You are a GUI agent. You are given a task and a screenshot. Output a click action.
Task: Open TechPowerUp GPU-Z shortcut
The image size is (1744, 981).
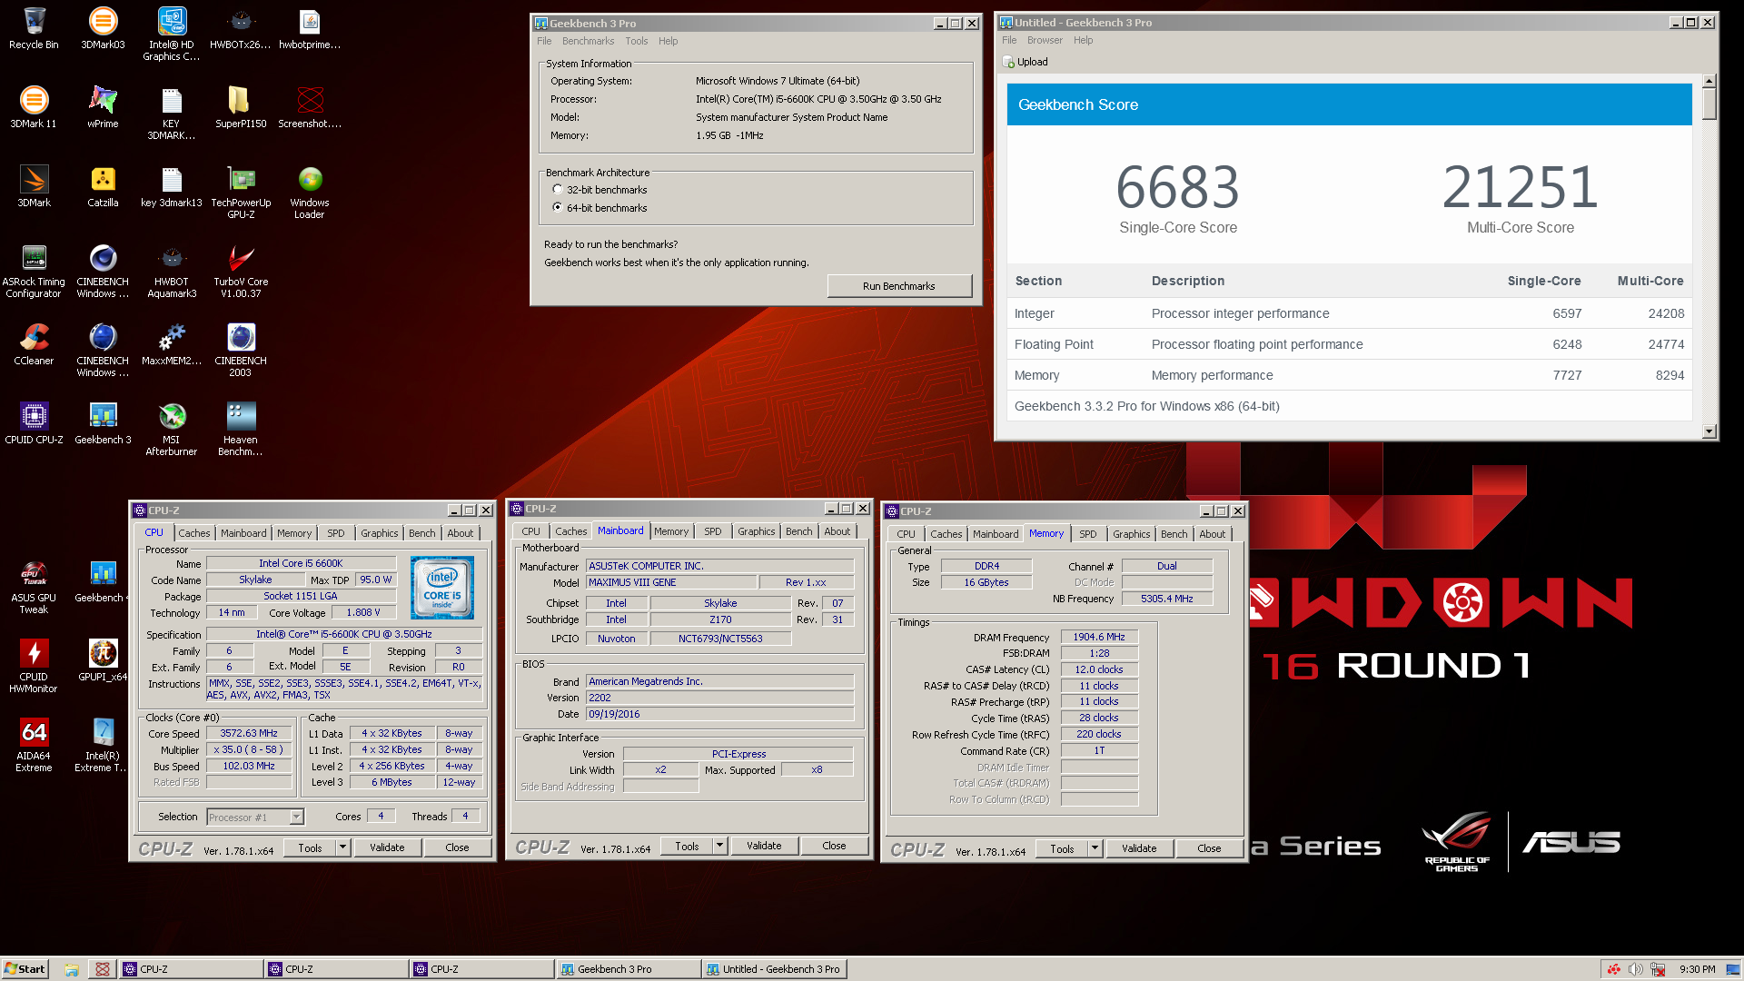point(241,192)
